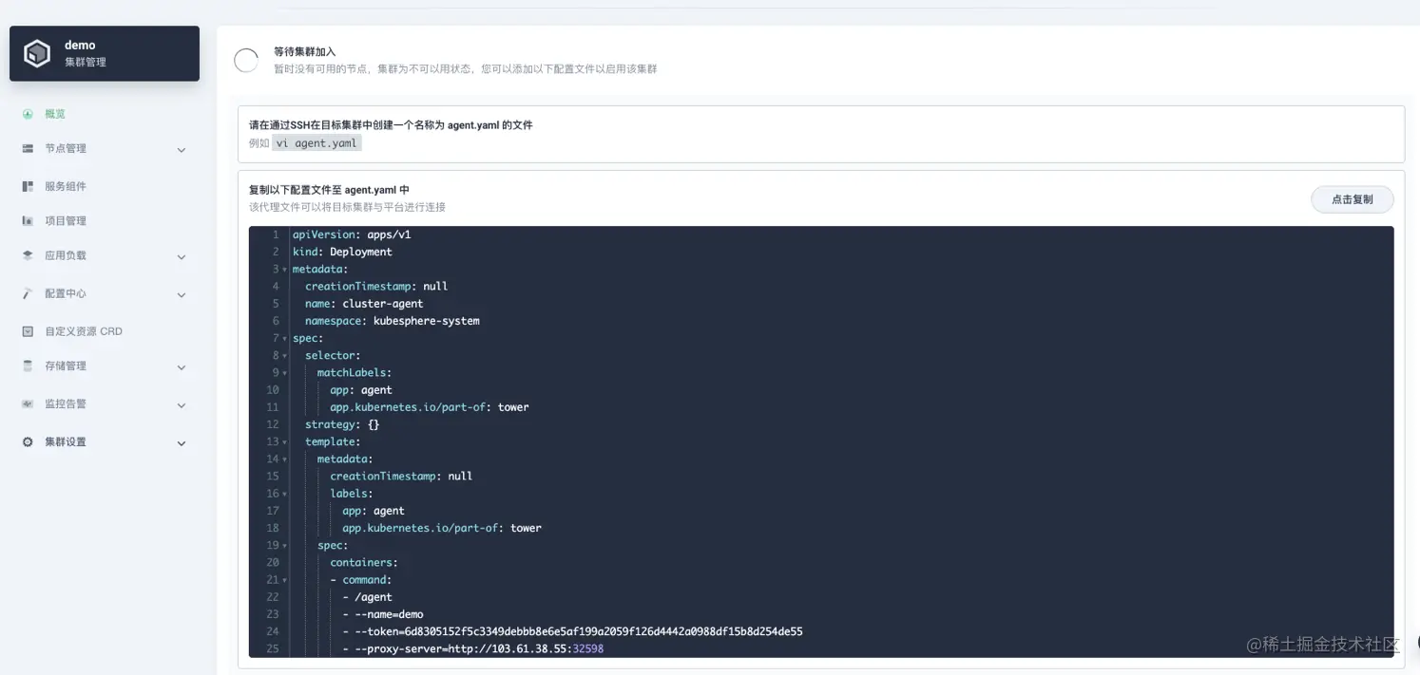Screen dimensions: 1420x675
Task: Click the --proxy-server line in the YAML
Action: coord(472,648)
